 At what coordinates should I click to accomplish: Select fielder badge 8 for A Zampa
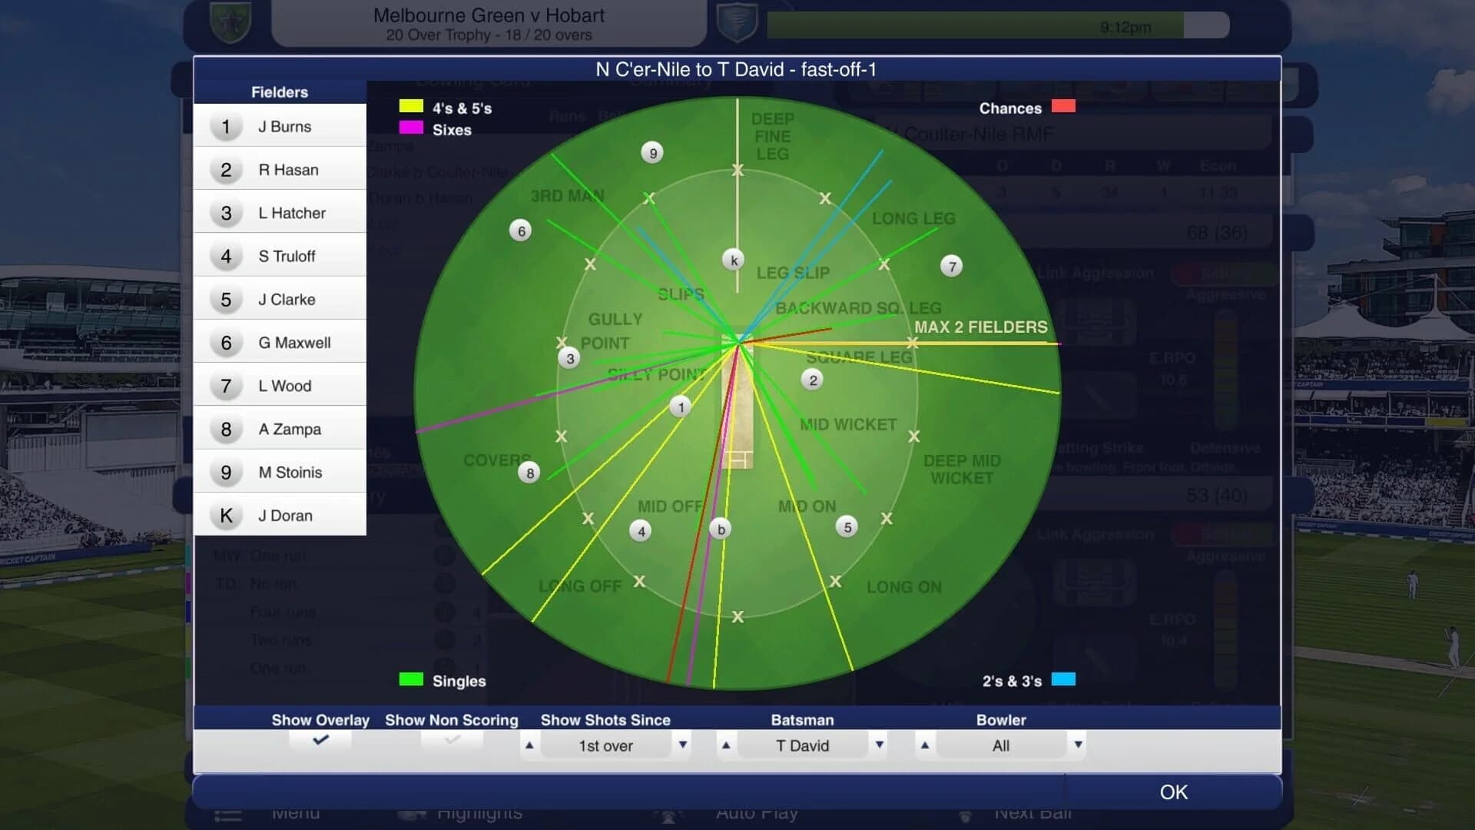click(x=225, y=429)
